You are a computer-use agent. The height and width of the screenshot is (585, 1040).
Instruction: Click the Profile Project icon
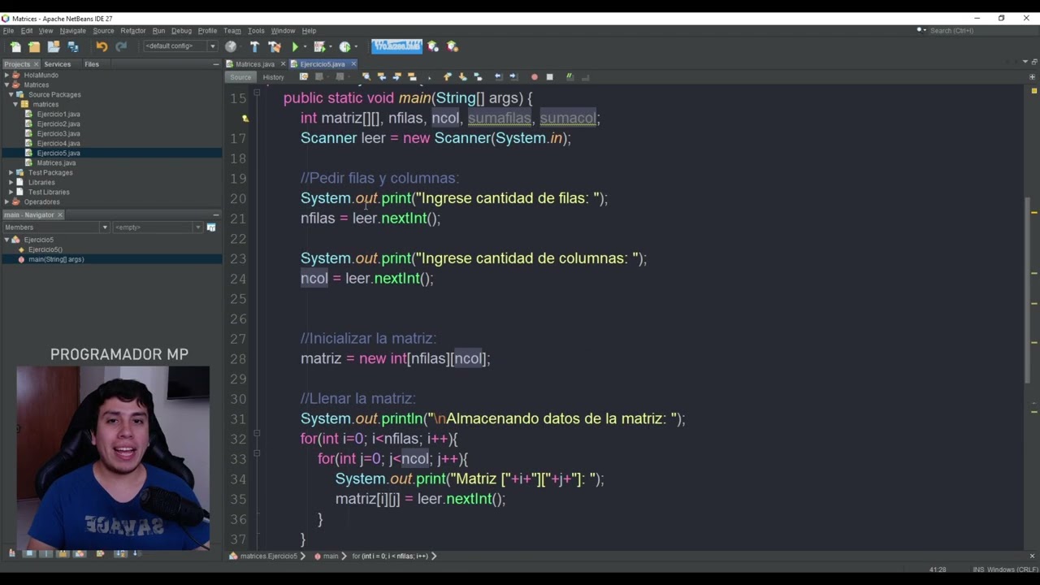point(345,46)
